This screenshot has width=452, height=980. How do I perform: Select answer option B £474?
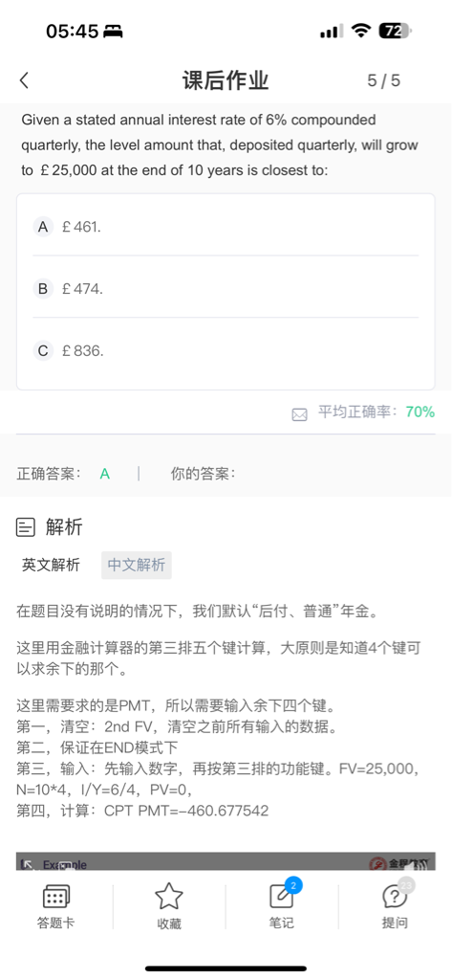pos(226,289)
